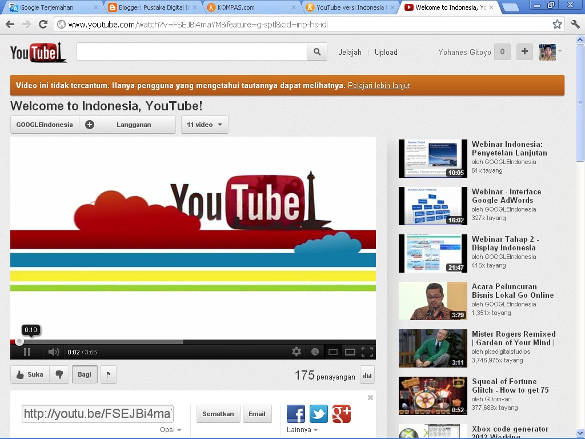Open the Upload link

tap(386, 52)
